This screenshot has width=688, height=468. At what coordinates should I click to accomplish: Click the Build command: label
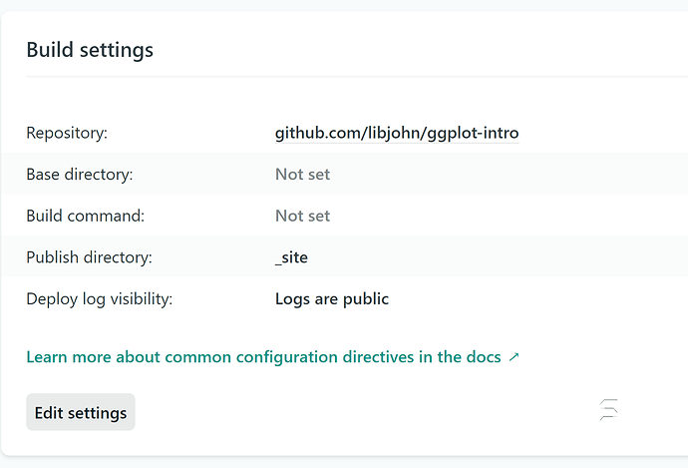click(85, 216)
